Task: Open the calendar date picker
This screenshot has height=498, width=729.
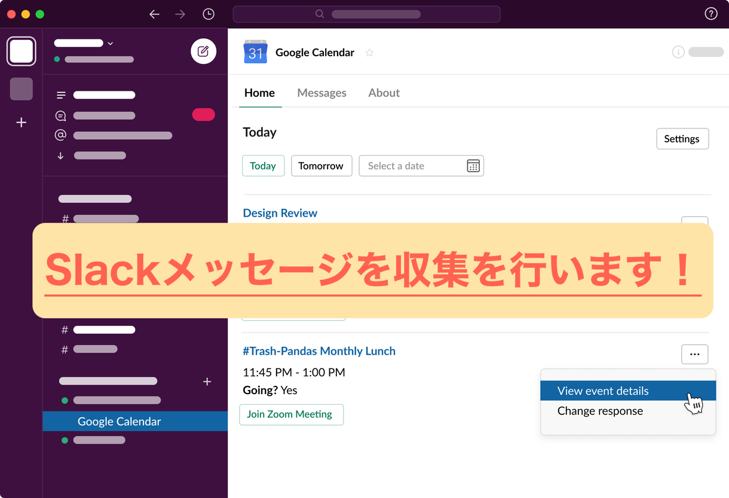Action: tap(473, 165)
